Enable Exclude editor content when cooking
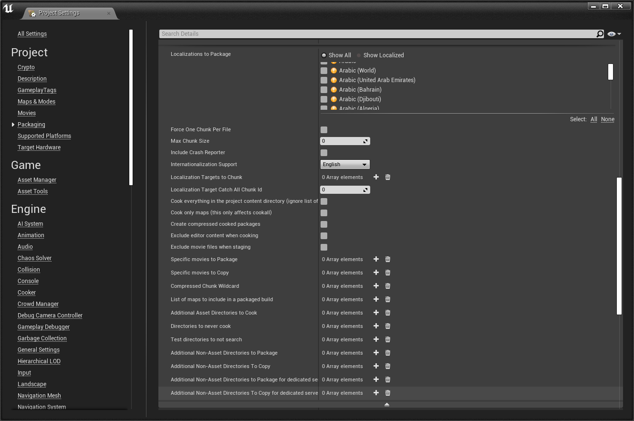634x421 pixels. tap(324, 236)
